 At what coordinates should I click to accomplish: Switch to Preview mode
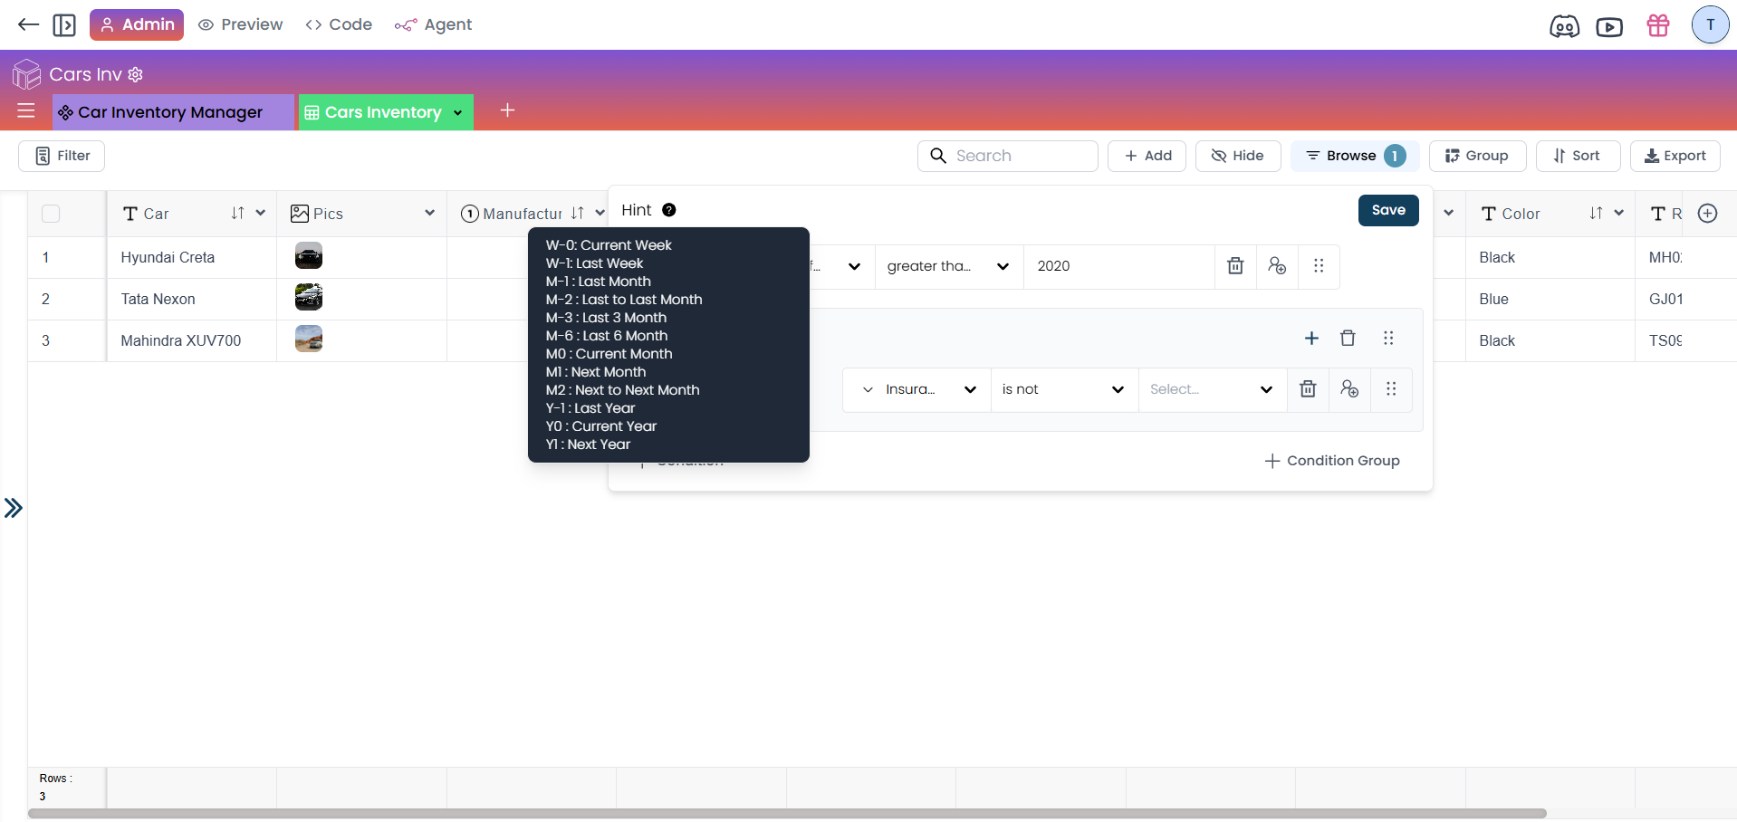240,24
